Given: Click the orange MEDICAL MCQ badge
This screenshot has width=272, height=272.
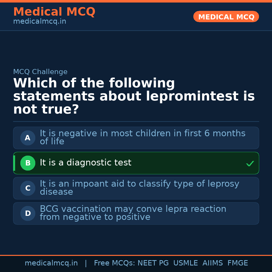Looking at the screenshot, I should 226,17.
